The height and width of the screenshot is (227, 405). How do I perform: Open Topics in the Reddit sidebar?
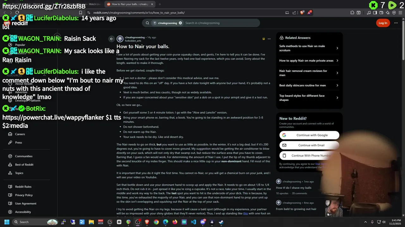[x=19, y=173]
